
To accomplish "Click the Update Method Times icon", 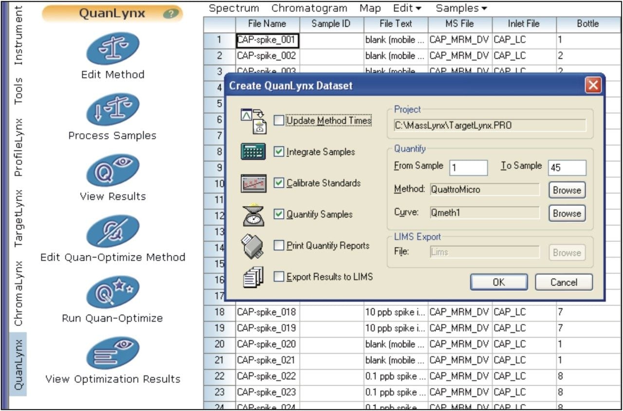I will tap(254, 121).
